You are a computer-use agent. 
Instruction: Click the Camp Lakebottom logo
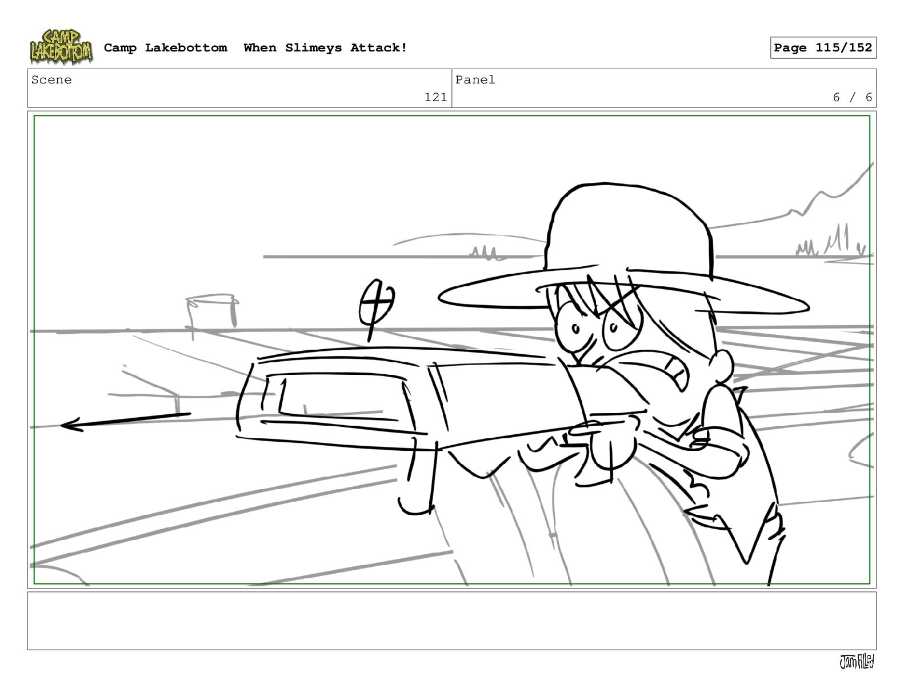pyautogui.click(x=61, y=47)
